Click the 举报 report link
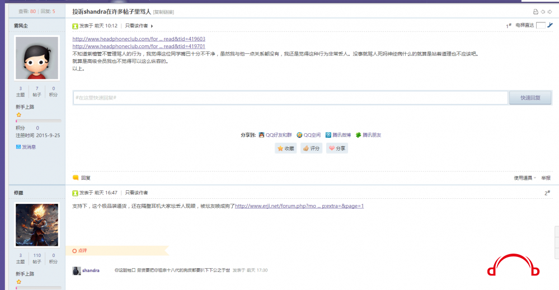 (x=546, y=177)
